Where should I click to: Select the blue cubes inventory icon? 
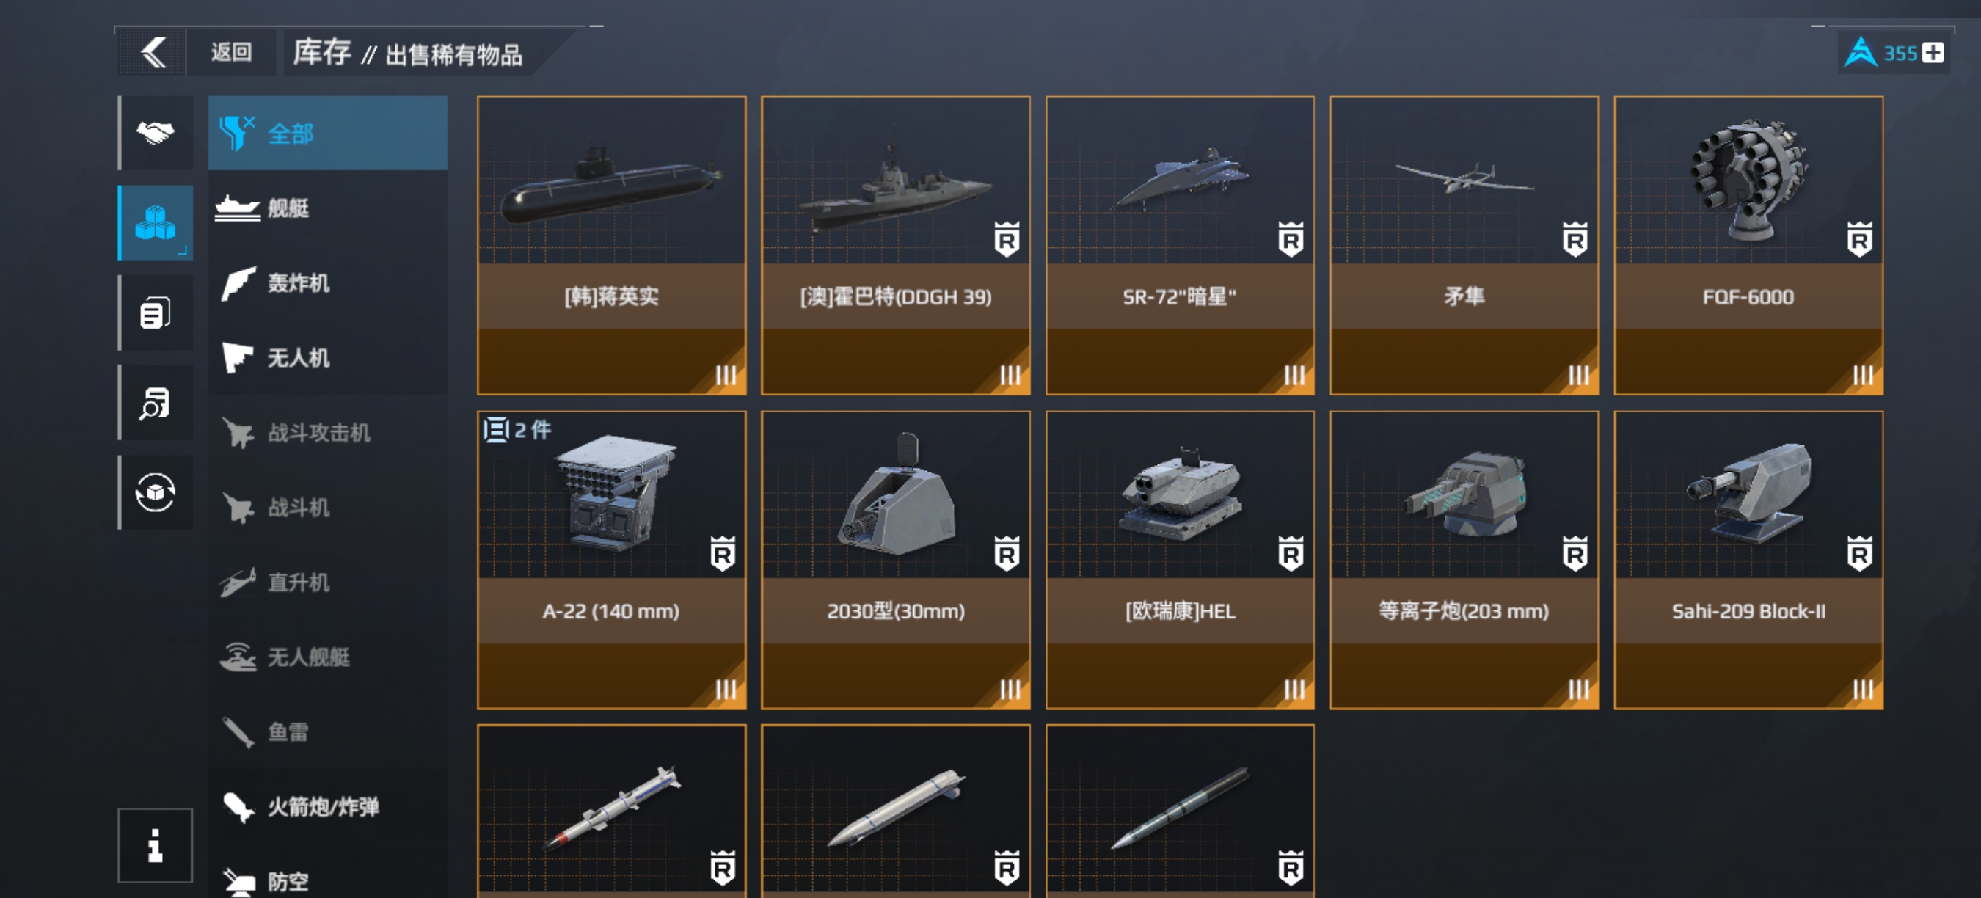click(156, 223)
